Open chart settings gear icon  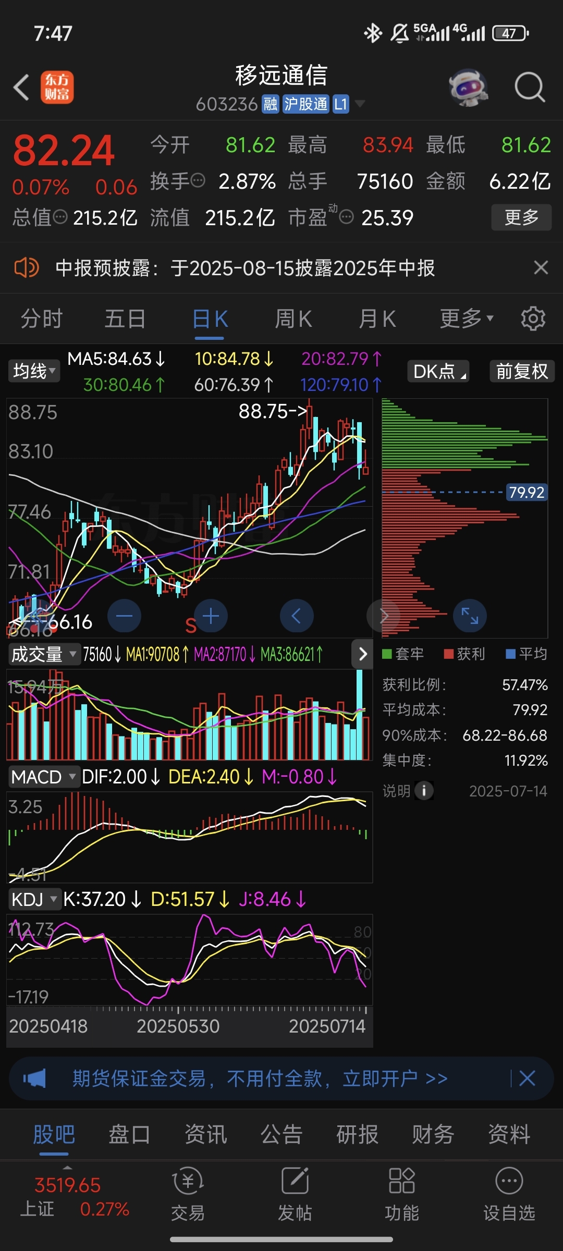[533, 318]
